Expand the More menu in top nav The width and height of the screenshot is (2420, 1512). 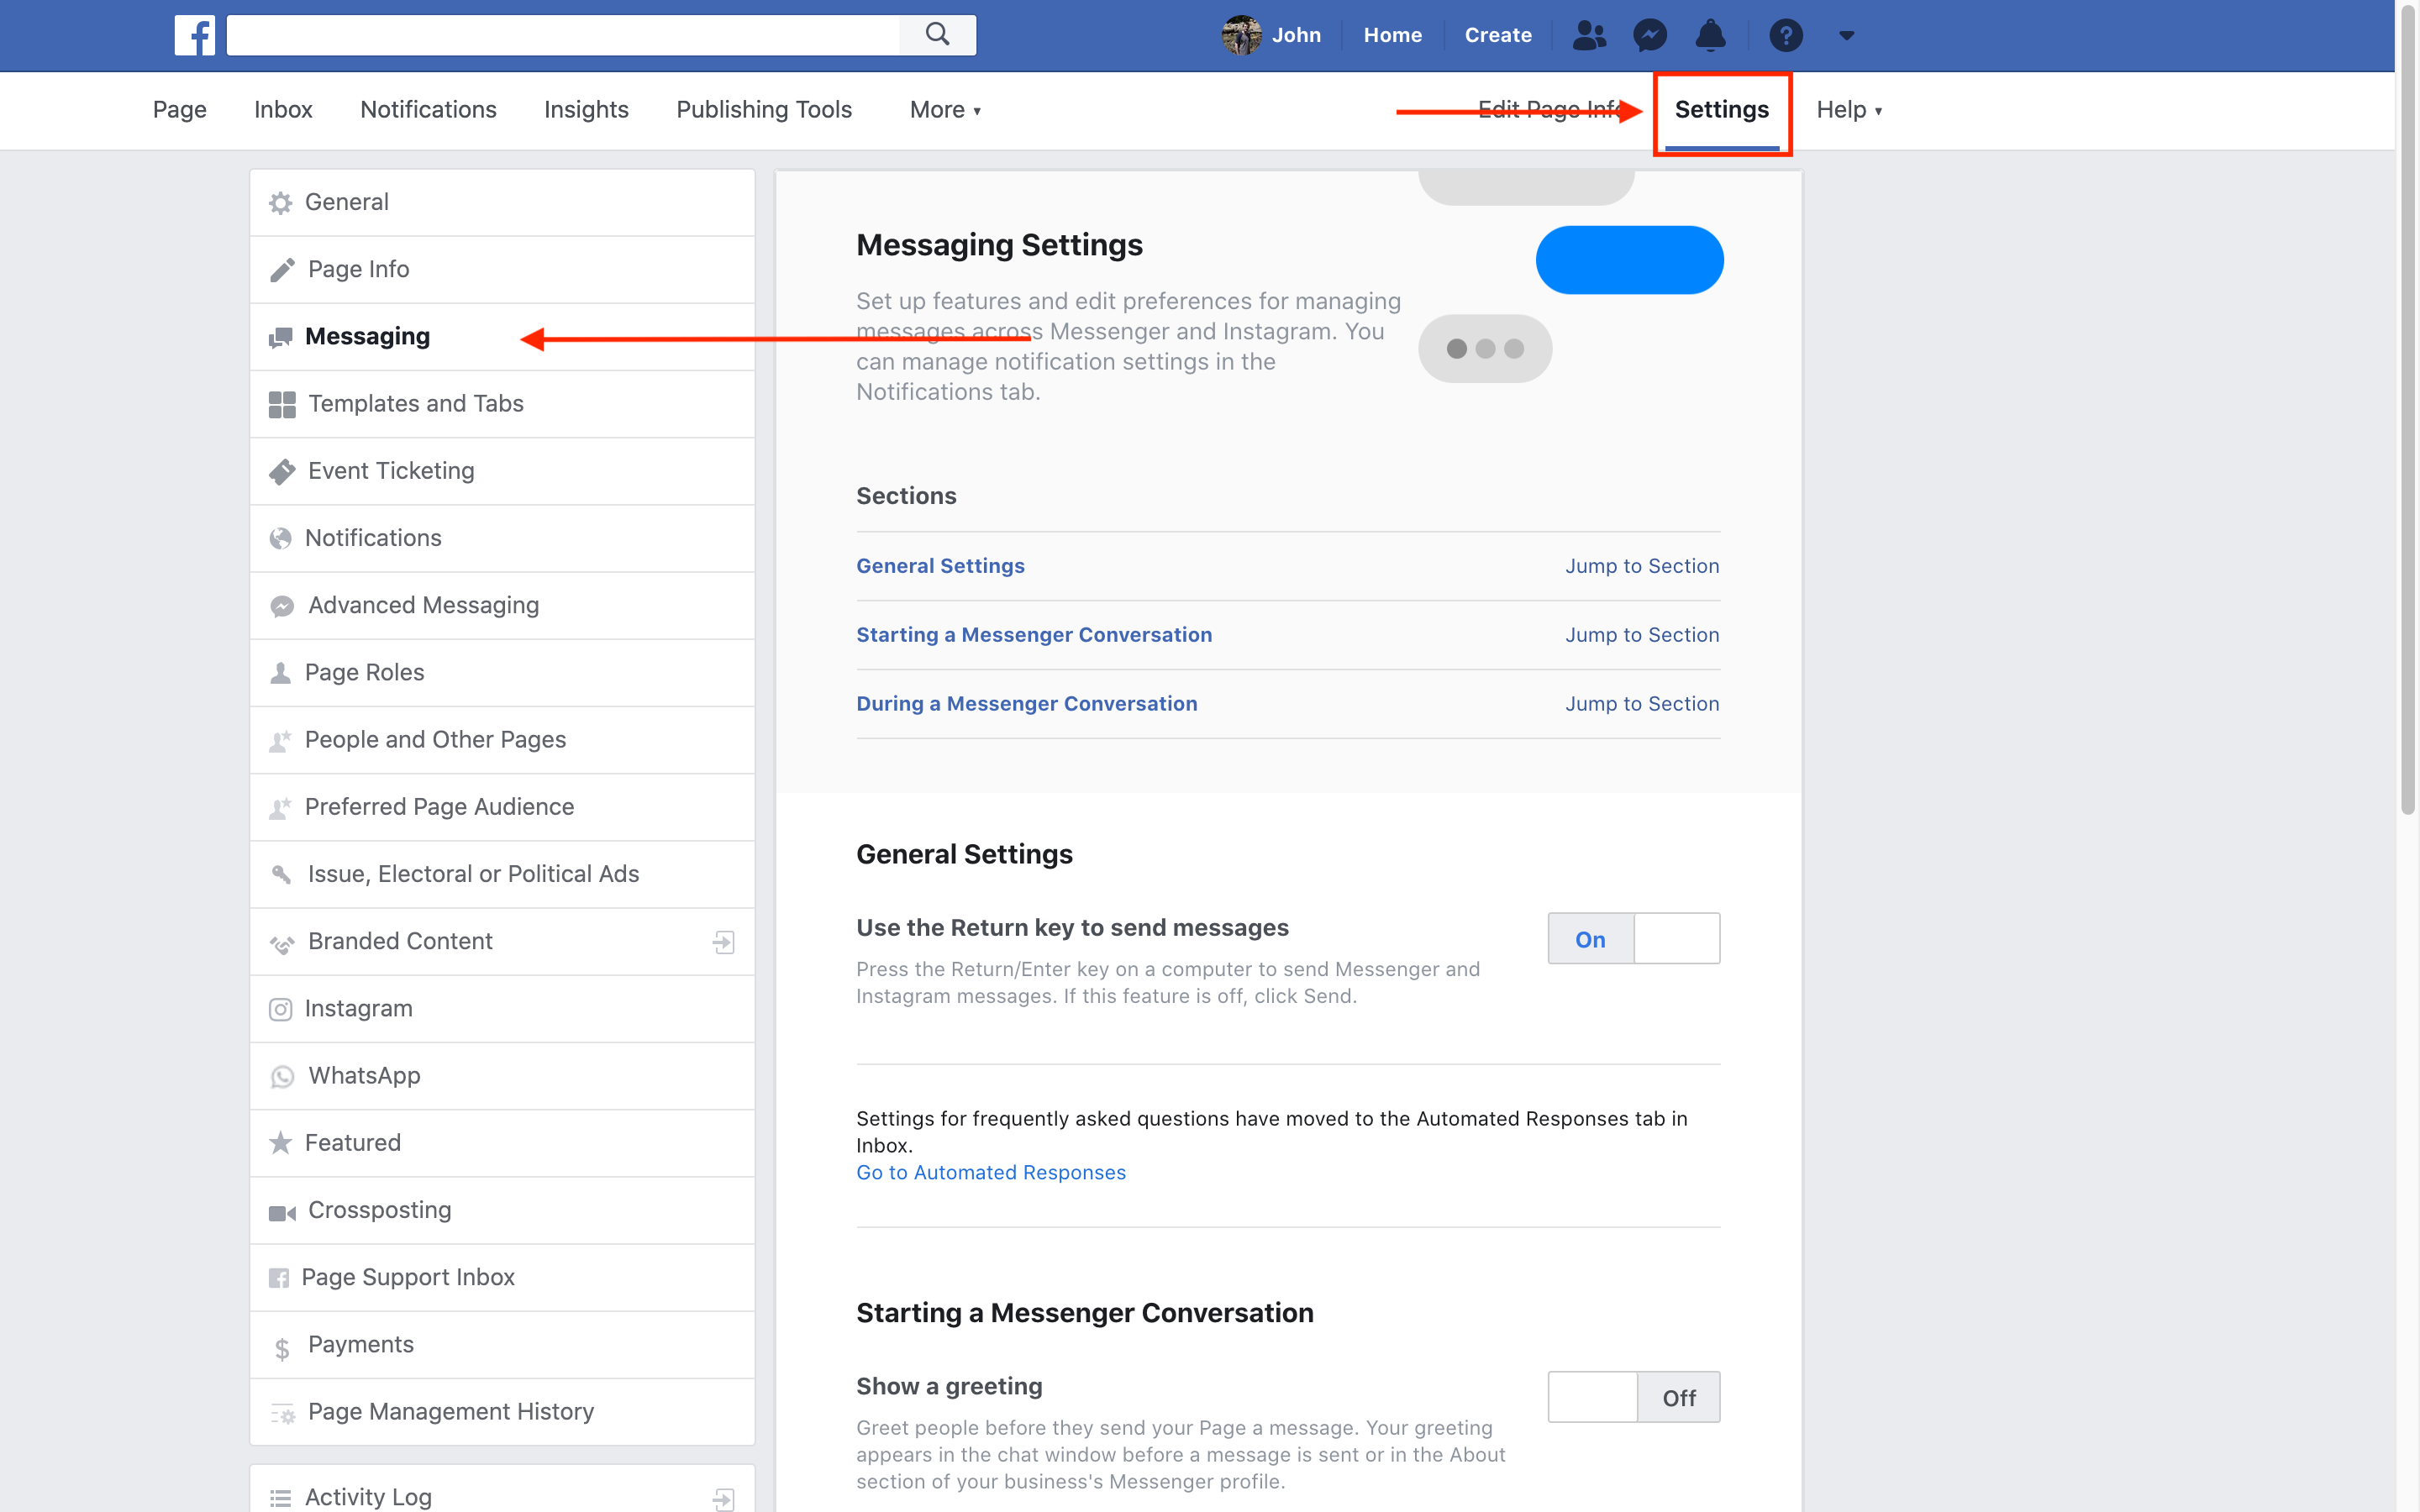944,108
